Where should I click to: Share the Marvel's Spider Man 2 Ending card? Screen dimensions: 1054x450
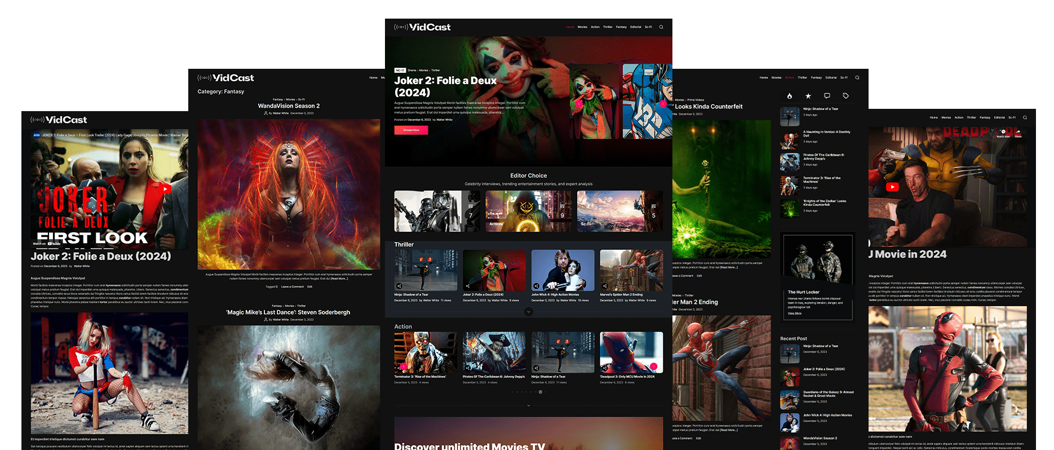pos(605,286)
